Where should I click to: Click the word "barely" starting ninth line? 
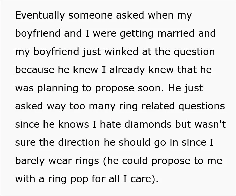(30, 161)
